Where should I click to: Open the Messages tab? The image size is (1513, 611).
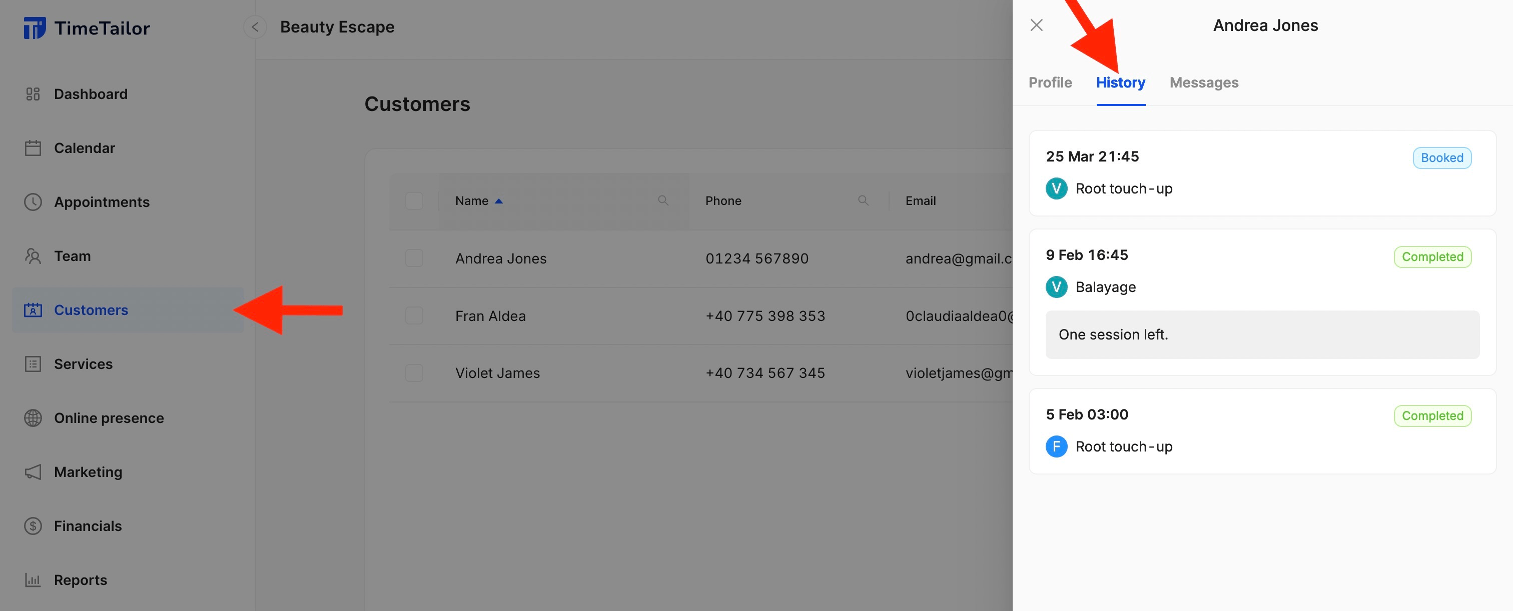pos(1203,82)
